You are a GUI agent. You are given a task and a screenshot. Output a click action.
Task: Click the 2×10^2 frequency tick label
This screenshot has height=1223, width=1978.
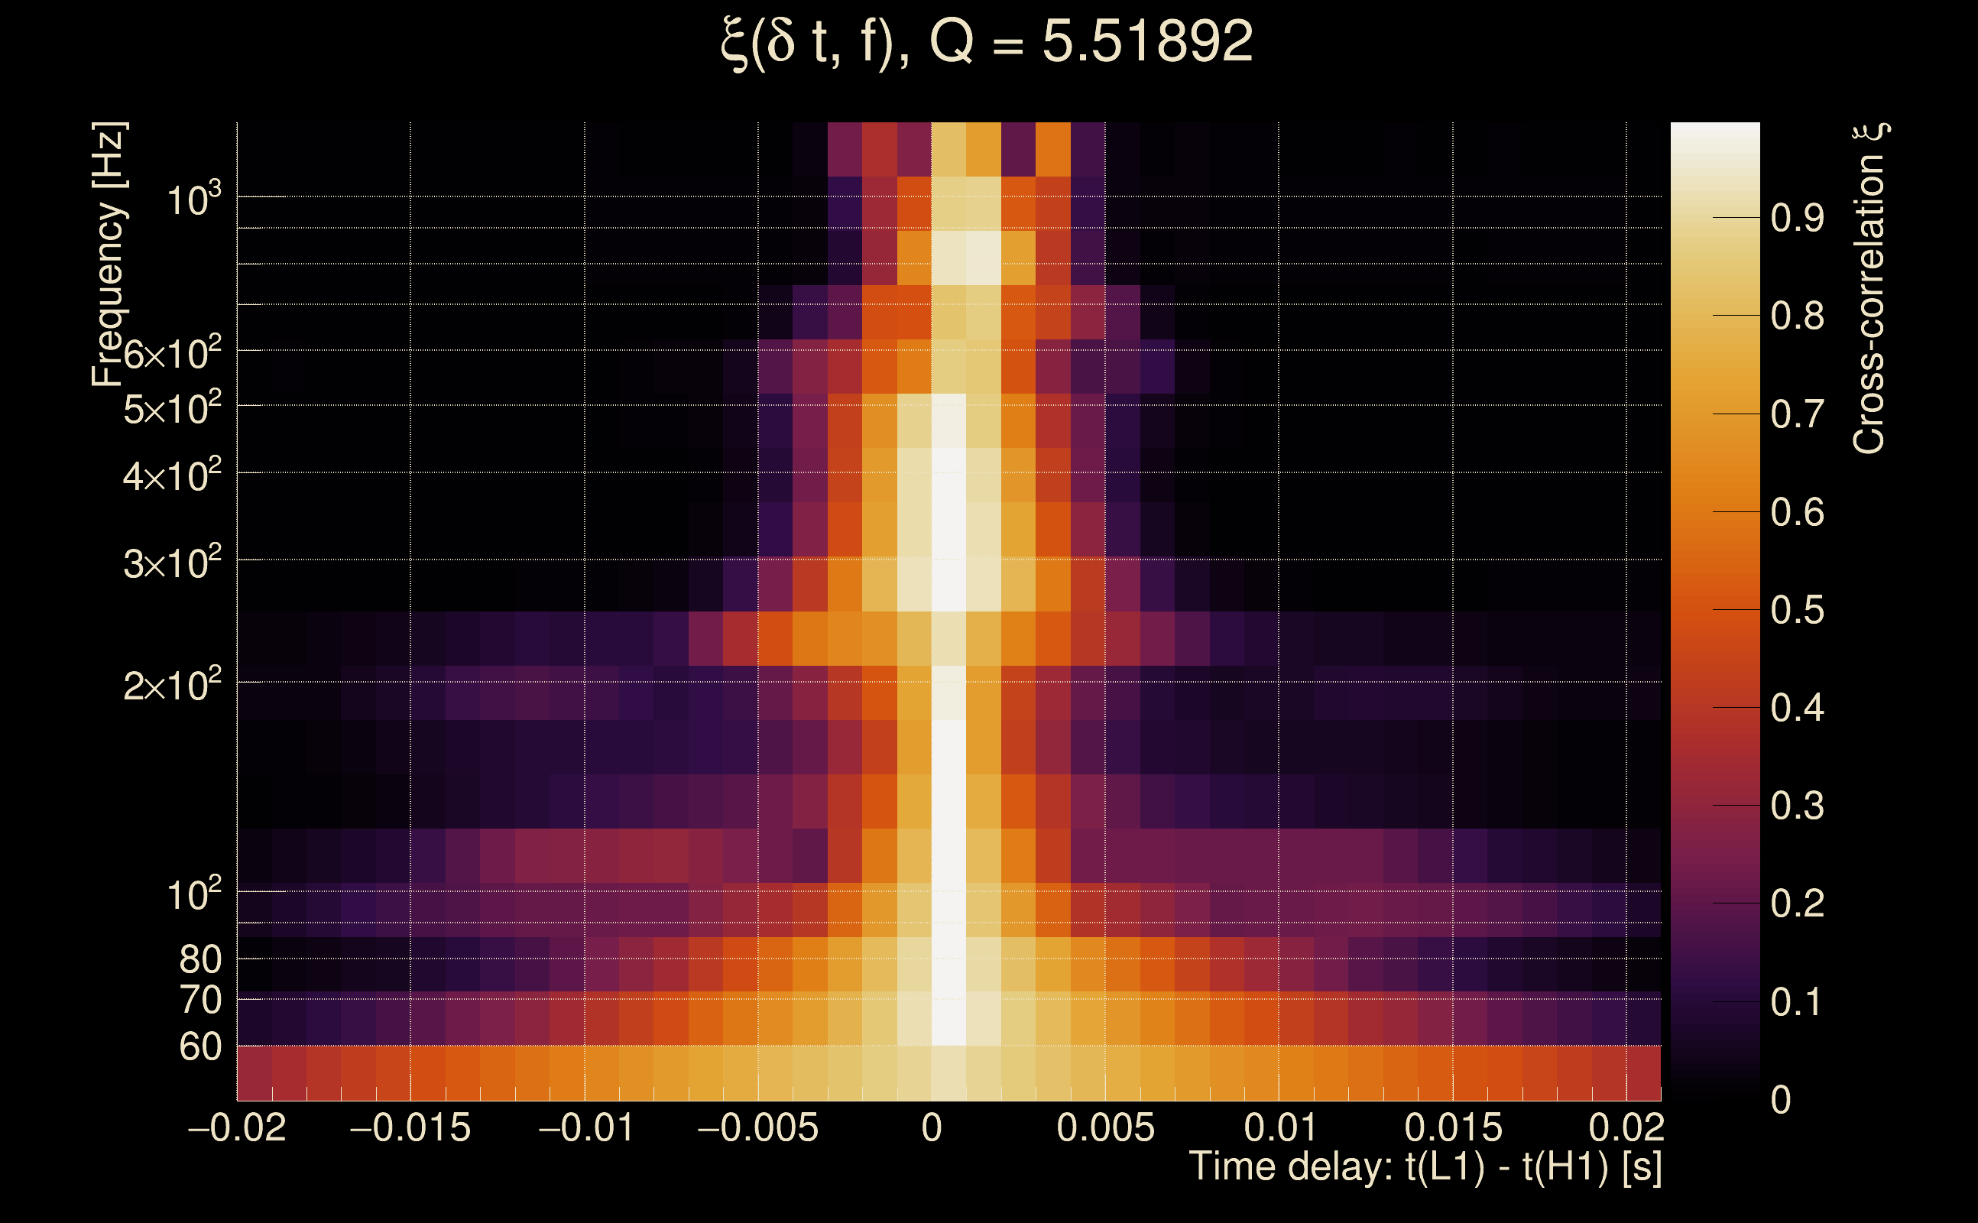(171, 685)
